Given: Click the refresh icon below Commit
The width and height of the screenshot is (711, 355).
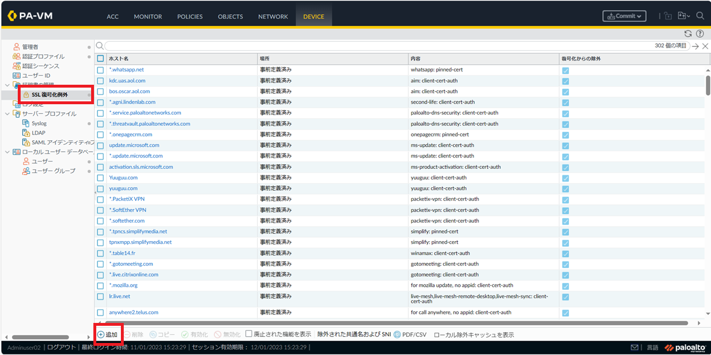Looking at the screenshot, I should point(688,34).
